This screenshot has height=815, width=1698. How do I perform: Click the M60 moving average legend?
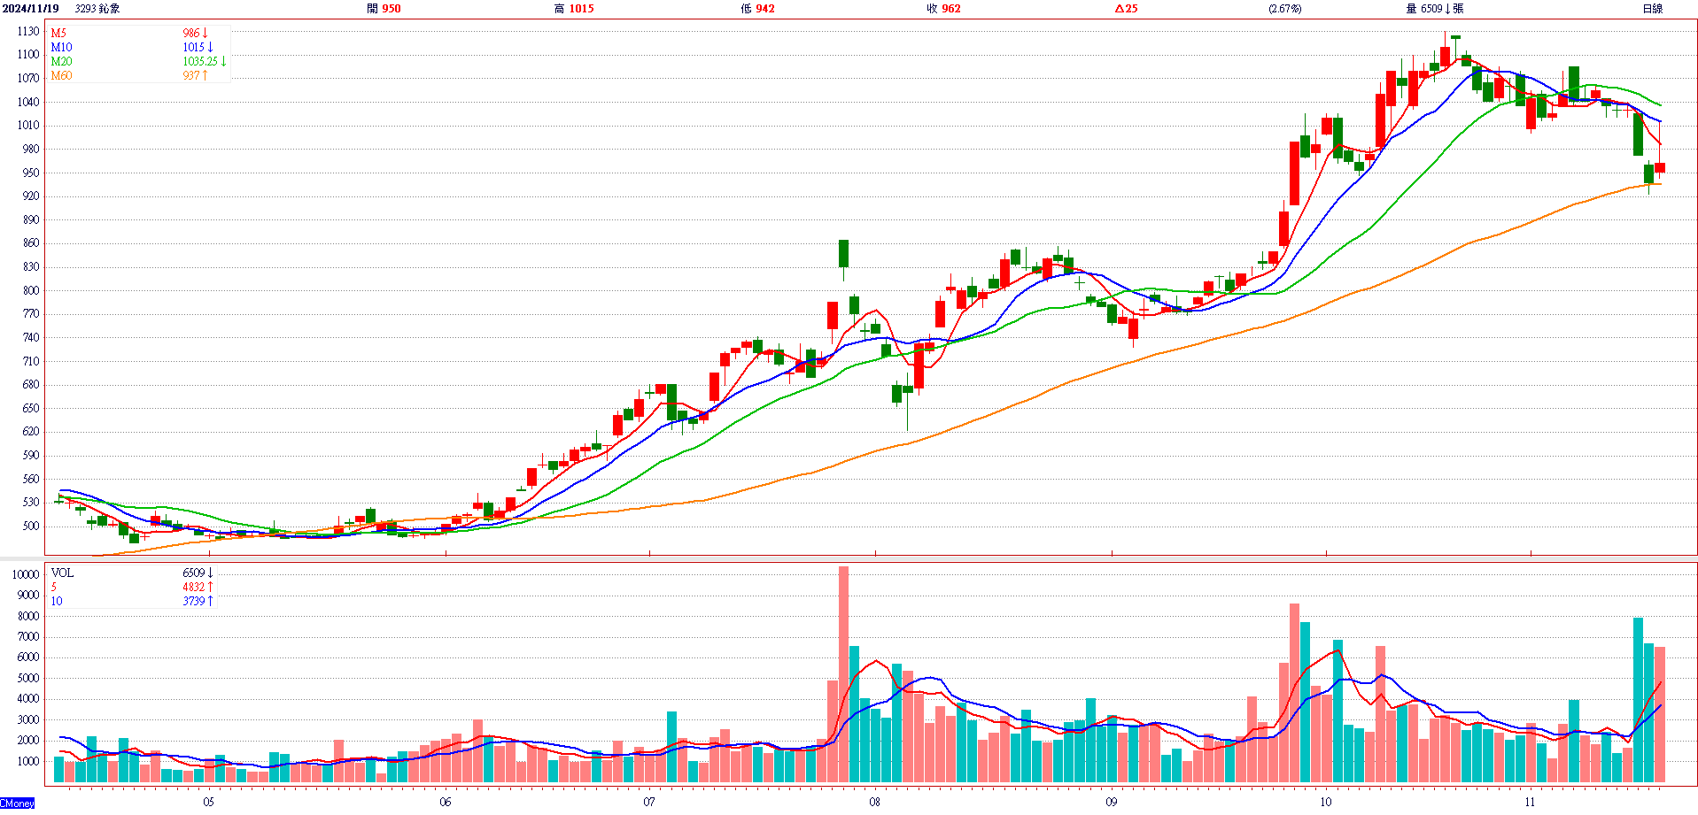coord(61,75)
